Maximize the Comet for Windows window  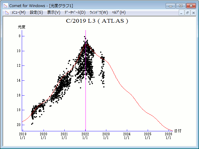[x=181, y=6]
